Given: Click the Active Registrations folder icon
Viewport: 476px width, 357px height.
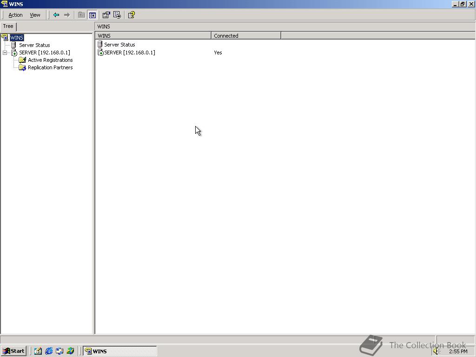Looking at the screenshot, I should tap(22, 60).
